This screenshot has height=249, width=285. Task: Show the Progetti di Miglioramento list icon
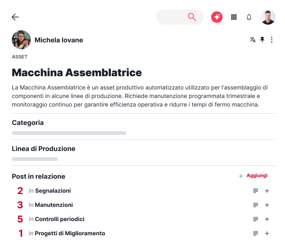tap(256, 233)
